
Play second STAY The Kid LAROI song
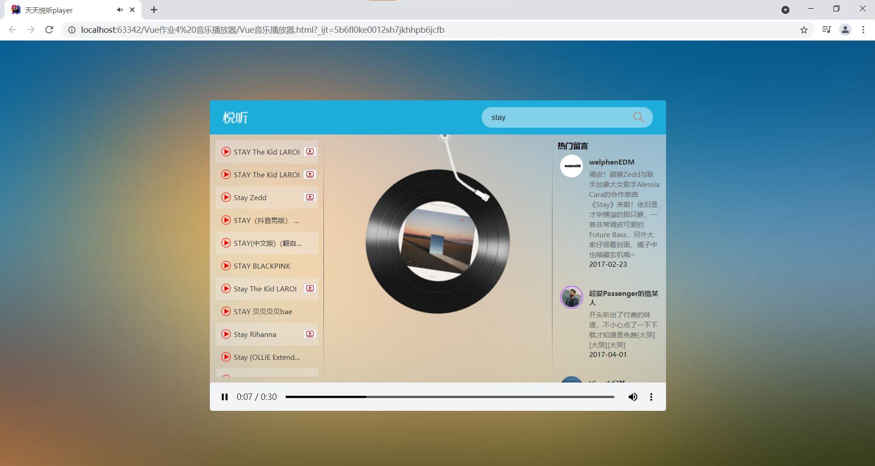(x=226, y=175)
